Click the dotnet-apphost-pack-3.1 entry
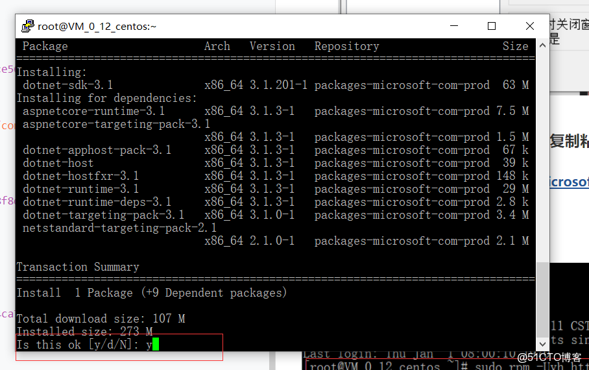The image size is (589, 370). coord(97,150)
